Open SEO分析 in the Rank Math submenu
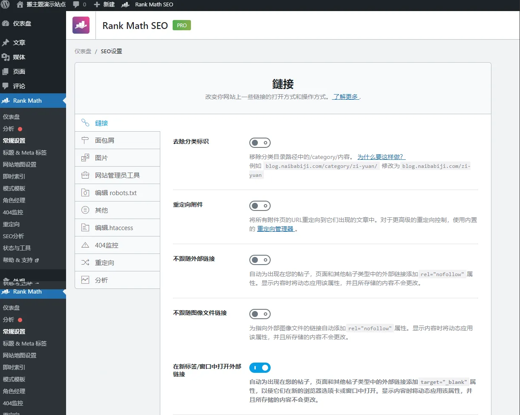 [x=14, y=236]
